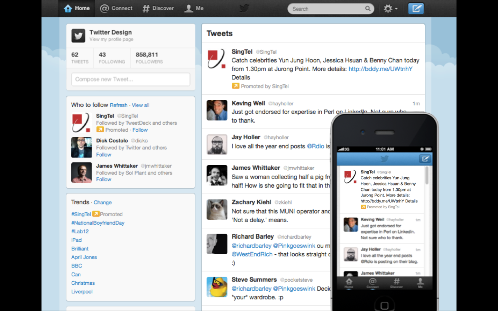498x311 pixels.
Task: Click the phone timeline scrollbar
Action: tap(427, 175)
